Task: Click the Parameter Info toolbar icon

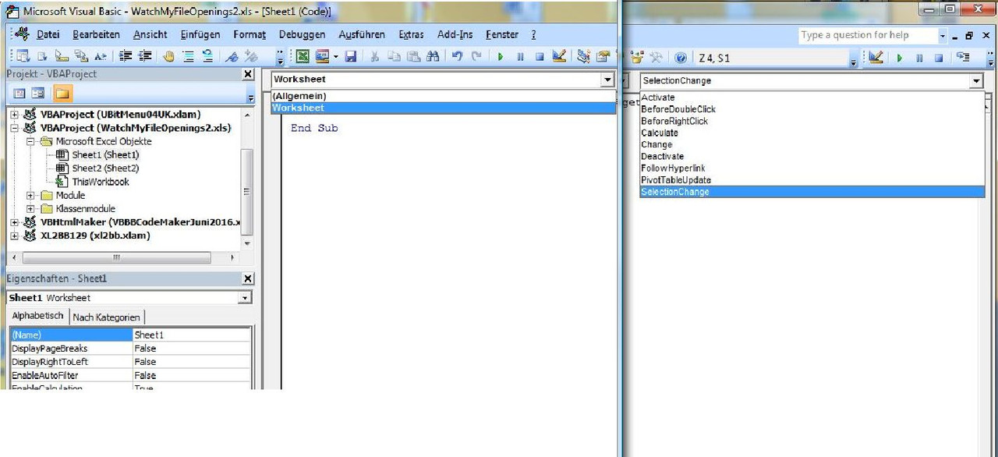Action: [x=82, y=56]
